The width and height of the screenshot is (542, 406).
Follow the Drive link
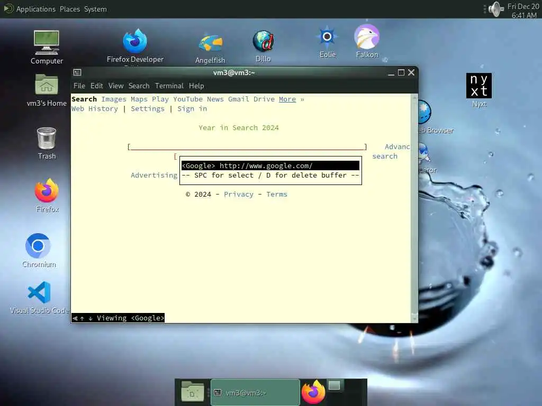pos(264,99)
